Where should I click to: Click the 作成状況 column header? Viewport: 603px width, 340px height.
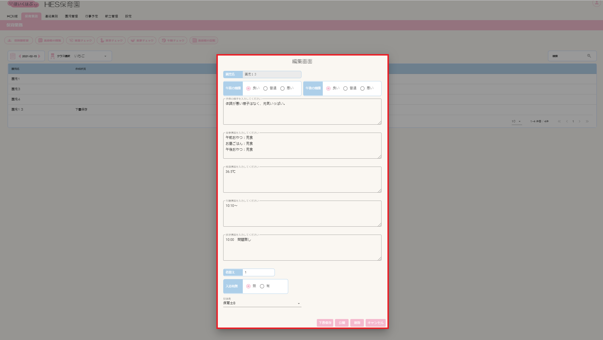pyautogui.click(x=81, y=69)
